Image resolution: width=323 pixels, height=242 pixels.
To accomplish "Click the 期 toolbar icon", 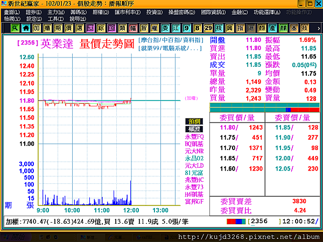I will 58,28.
